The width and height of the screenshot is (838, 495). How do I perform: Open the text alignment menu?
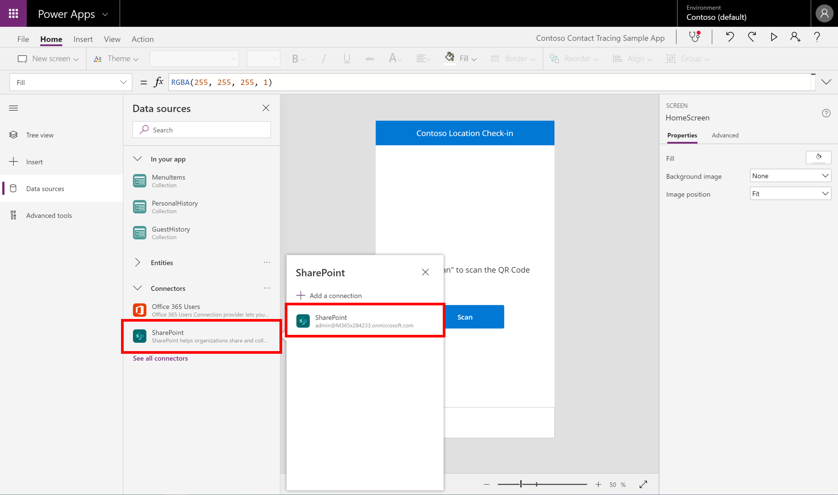pos(423,59)
